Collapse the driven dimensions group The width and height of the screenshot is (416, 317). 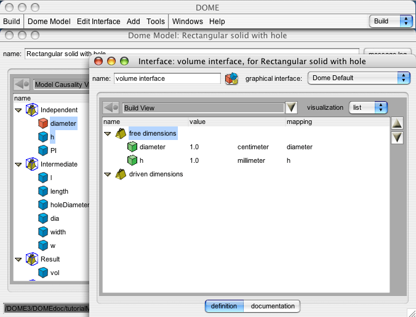(x=108, y=175)
